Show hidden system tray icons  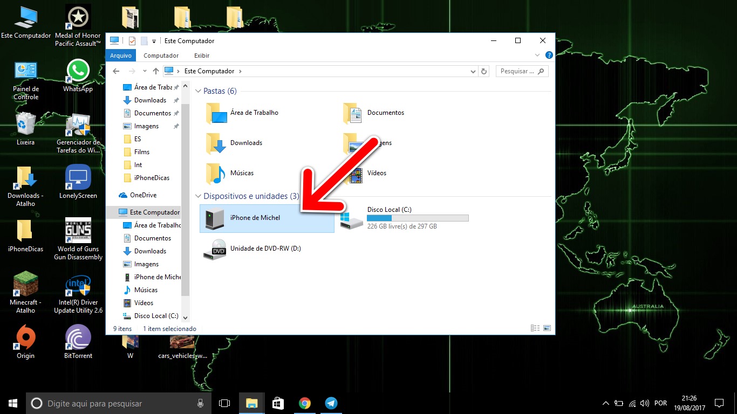point(605,403)
